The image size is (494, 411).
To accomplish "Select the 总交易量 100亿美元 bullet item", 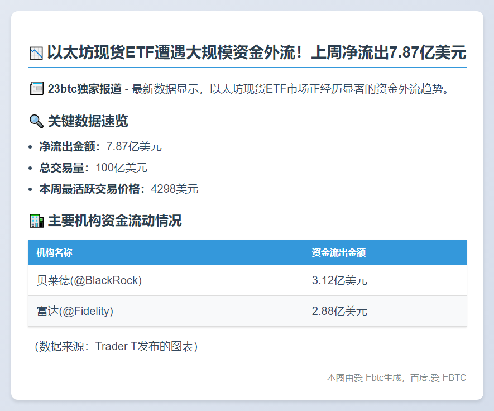I will [x=93, y=168].
